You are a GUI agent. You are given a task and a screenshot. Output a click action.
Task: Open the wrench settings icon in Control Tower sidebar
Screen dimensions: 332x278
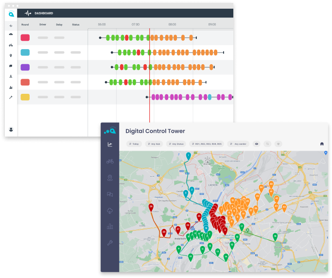(x=110, y=243)
